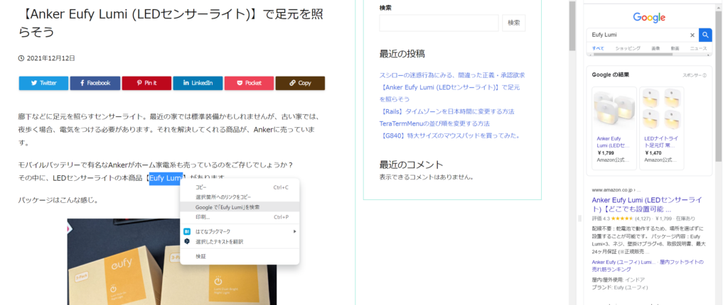This screenshot has width=728, height=305.
Task: Click the article title 【Anker Eufy Lumi (LEDセンサーライト)】
Action: click(171, 23)
